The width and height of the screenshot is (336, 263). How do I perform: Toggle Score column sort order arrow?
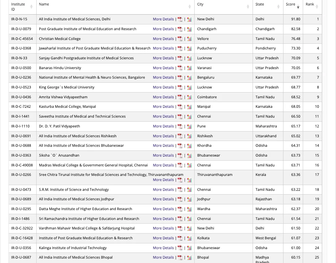(298, 7)
